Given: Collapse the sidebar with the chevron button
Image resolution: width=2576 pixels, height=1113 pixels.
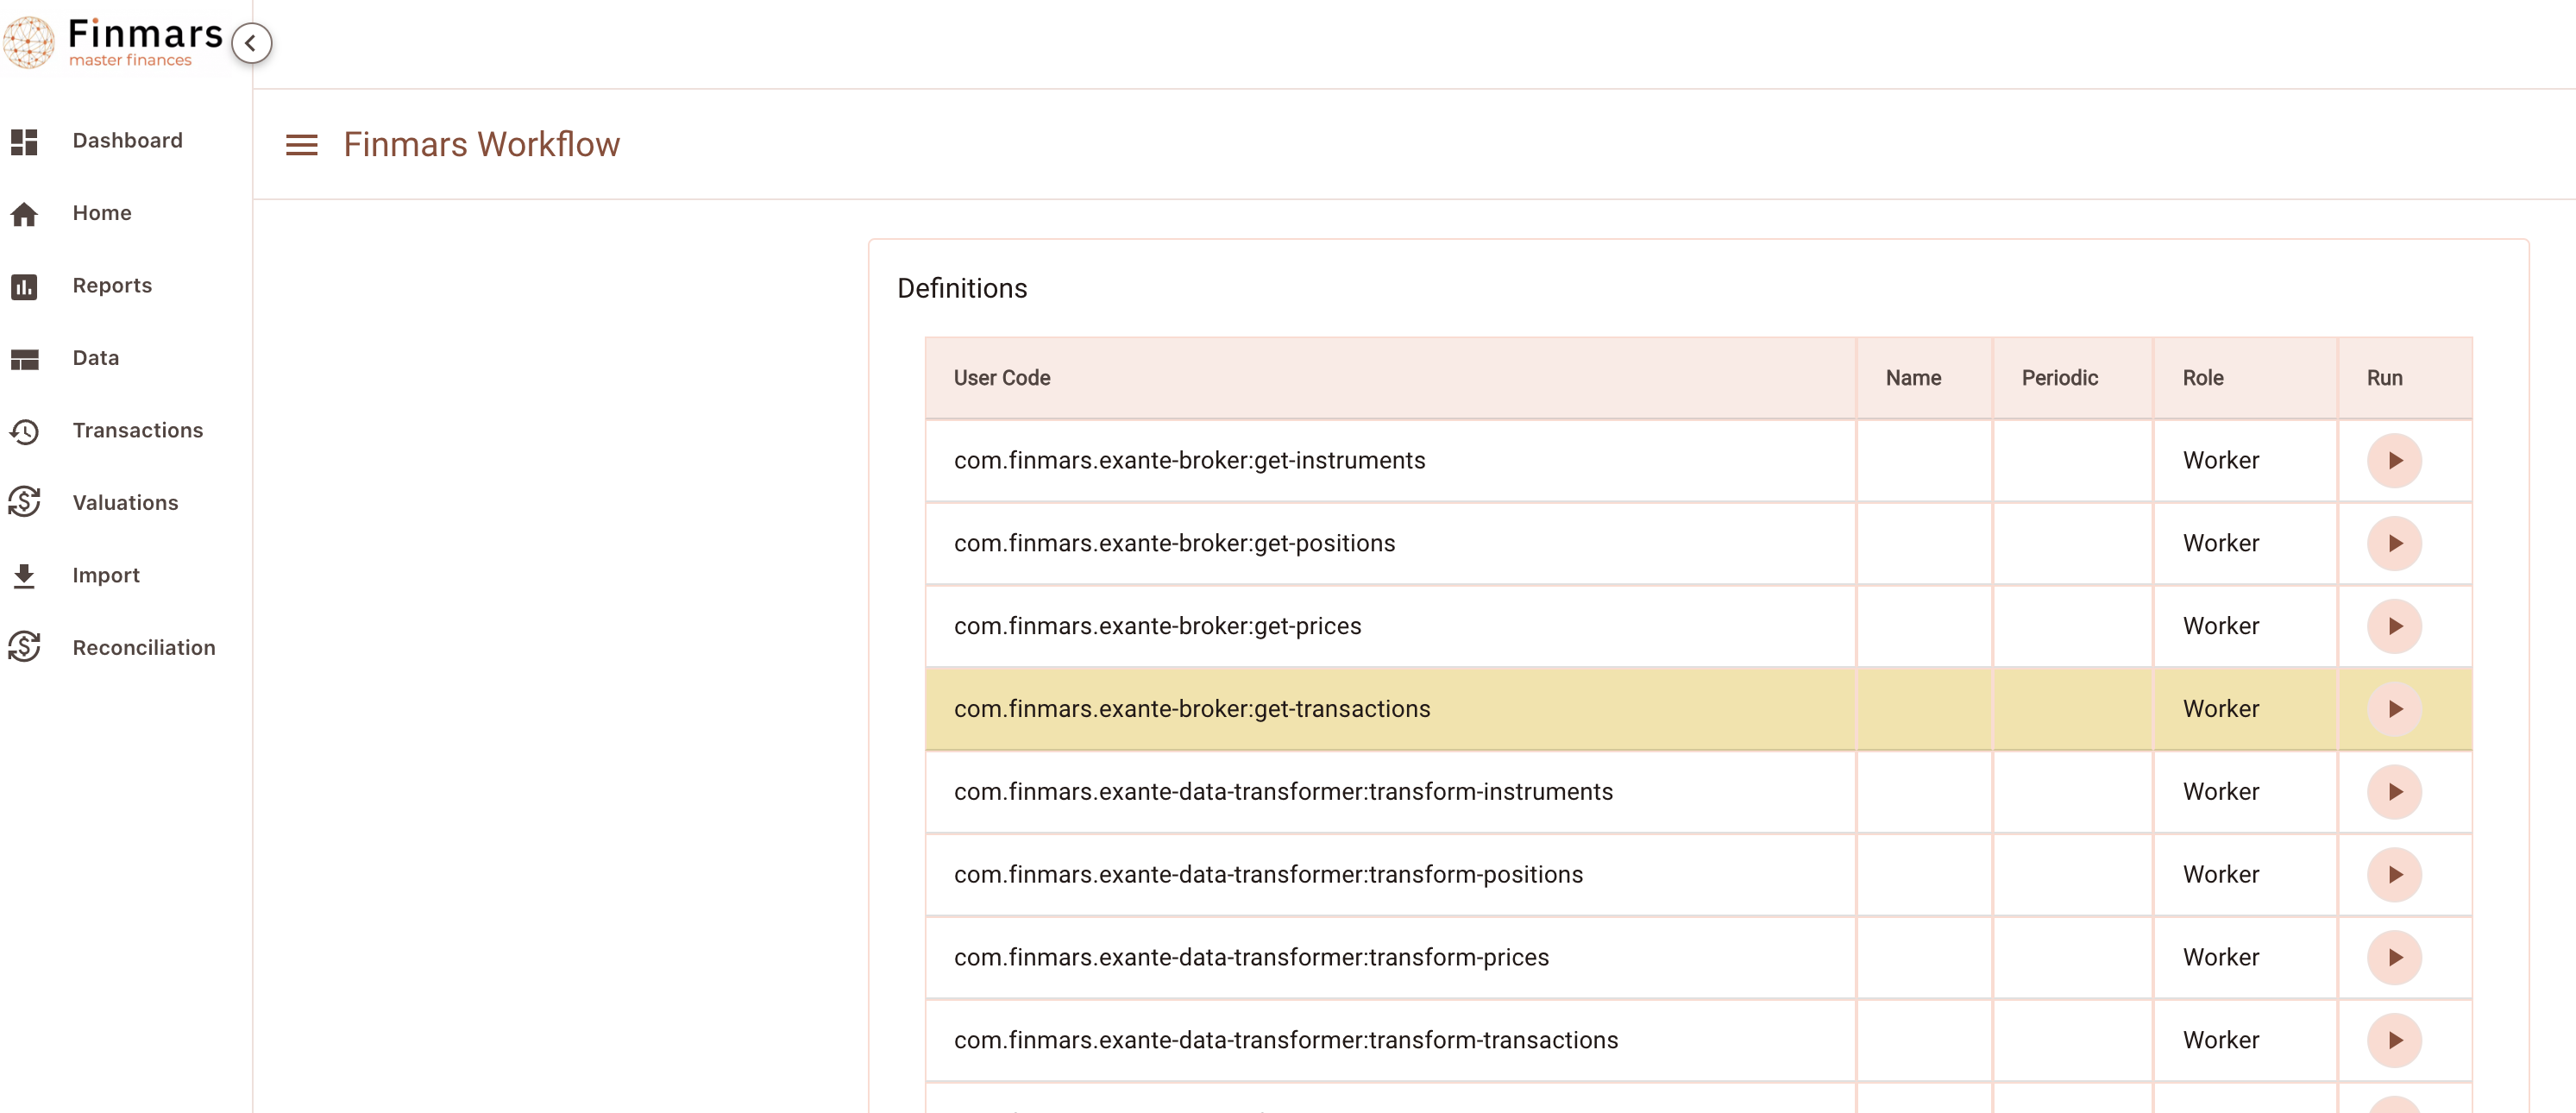Looking at the screenshot, I should point(251,43).
